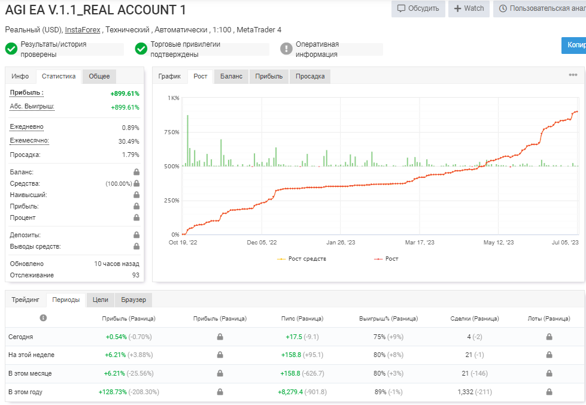Click the Выигрыш% (Разница) column header
Viewport: 586px width, 405px height.
pos(388,319)
